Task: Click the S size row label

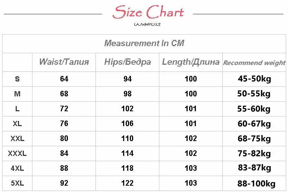Action: [x=17, y=79]
